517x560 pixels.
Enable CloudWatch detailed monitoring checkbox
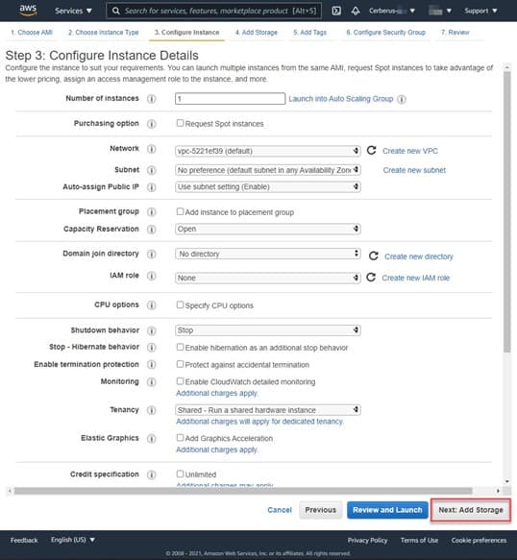[x=180, y=381]
